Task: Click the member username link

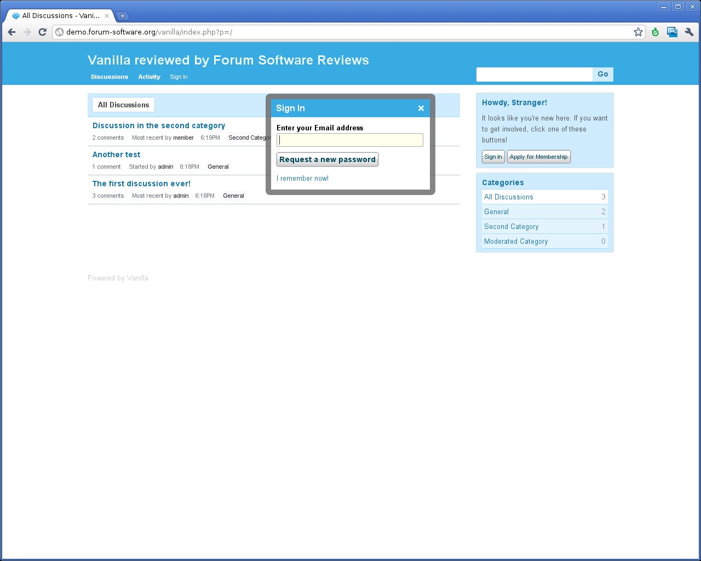Action: click(x=183, y=138)
